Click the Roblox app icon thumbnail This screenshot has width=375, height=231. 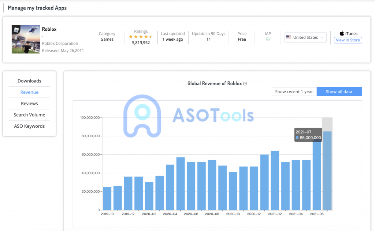tap(26, 40)
